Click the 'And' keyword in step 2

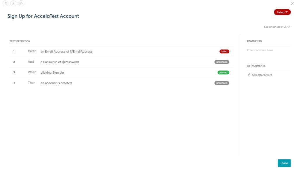pos(31,62)
